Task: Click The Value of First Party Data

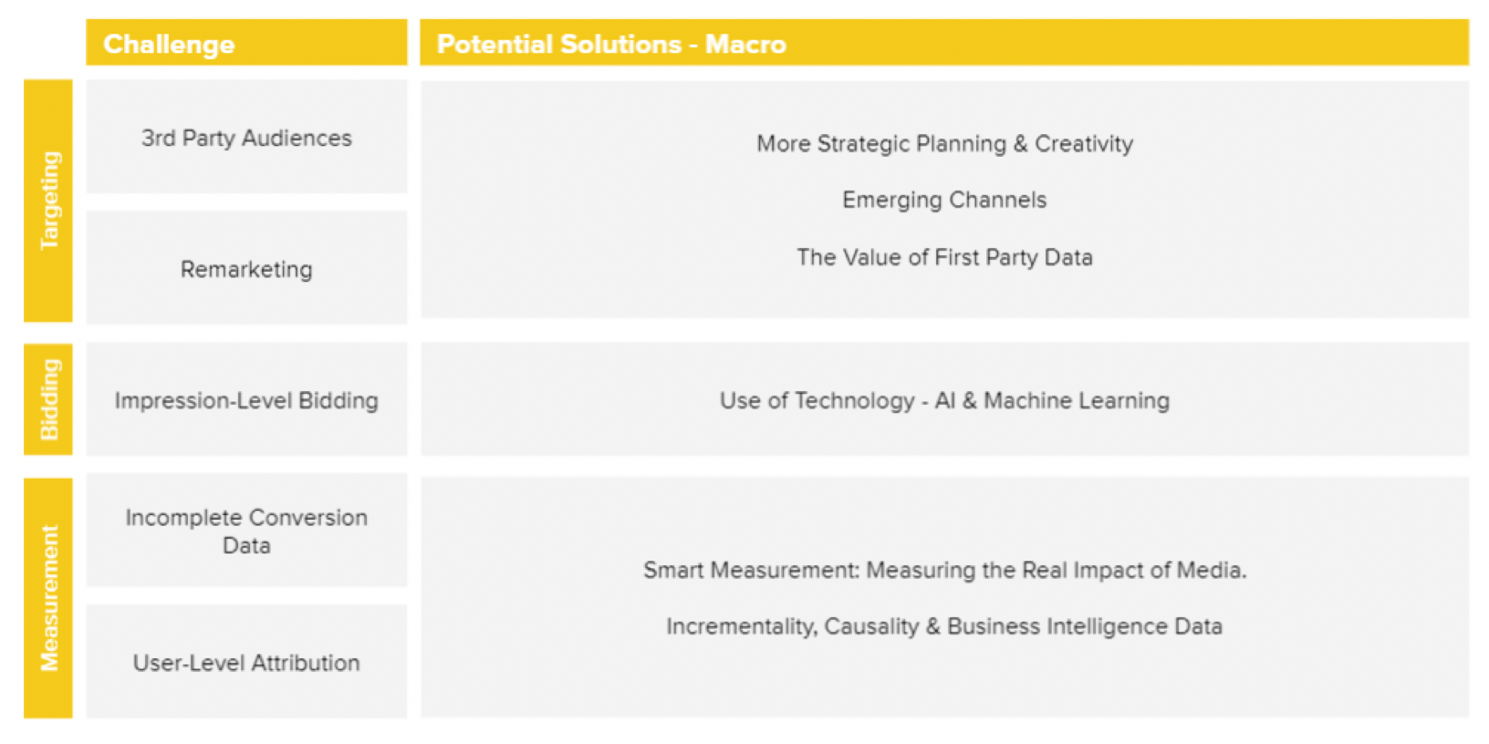Action: 944,257
